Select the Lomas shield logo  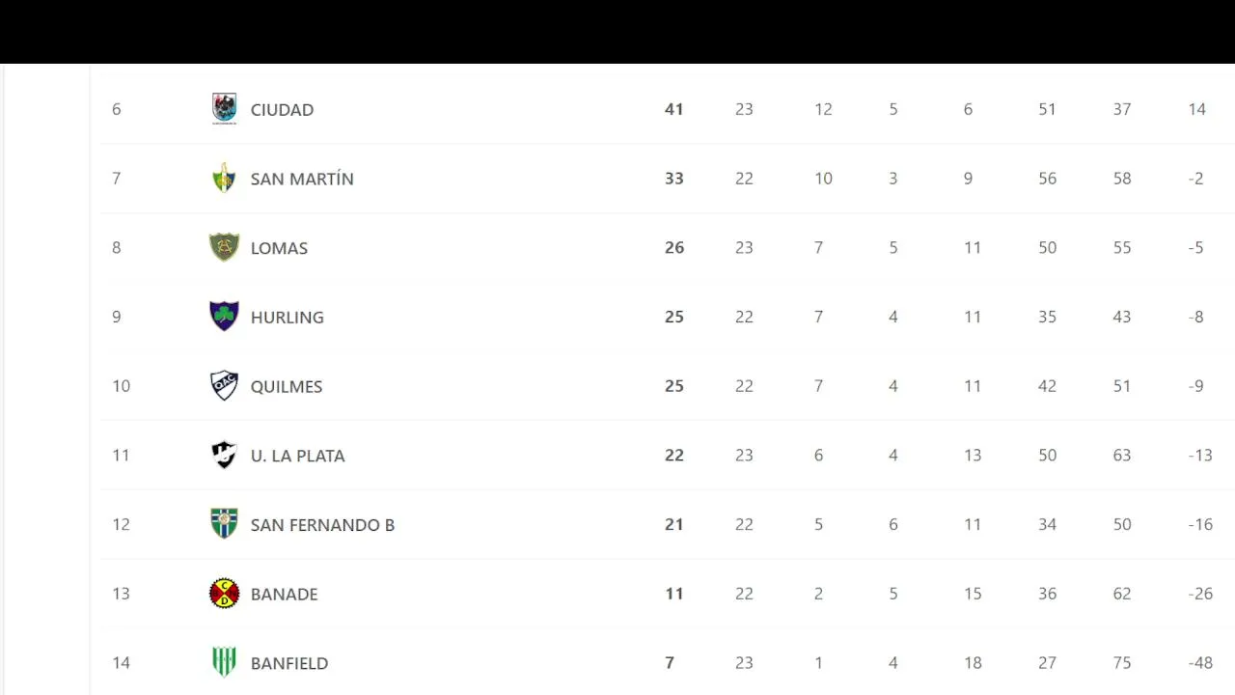coord(224,248)
